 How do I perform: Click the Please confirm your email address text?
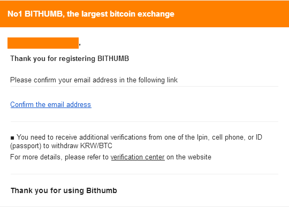point(94,80)
